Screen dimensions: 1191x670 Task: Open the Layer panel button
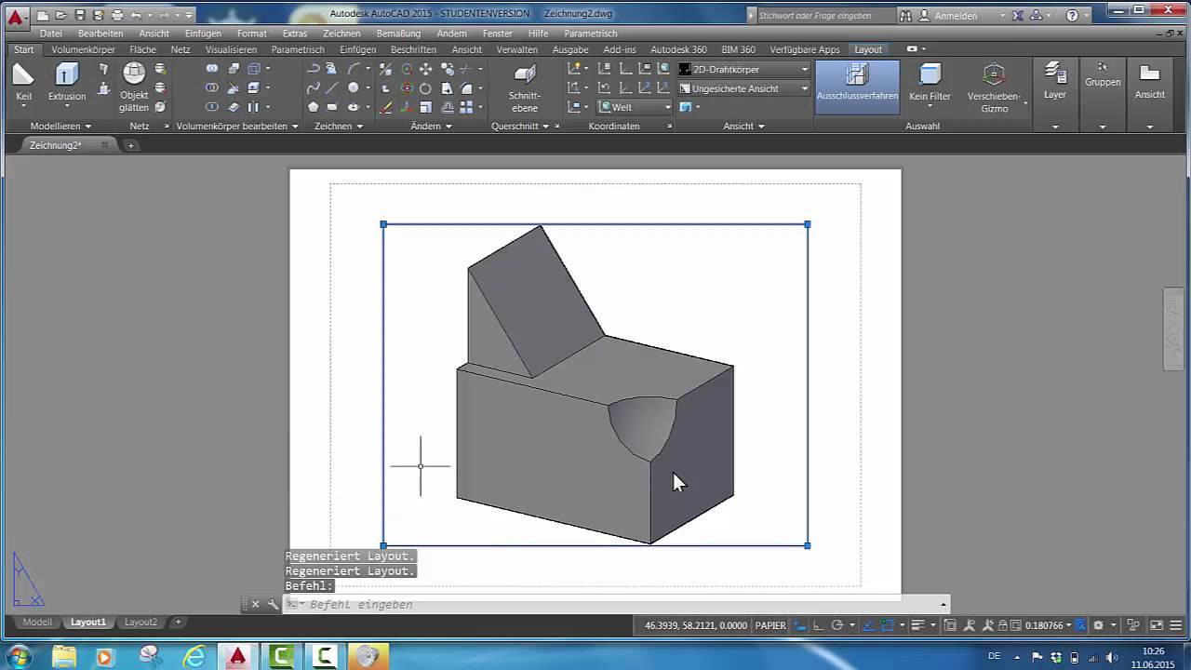pos(1054,82)
